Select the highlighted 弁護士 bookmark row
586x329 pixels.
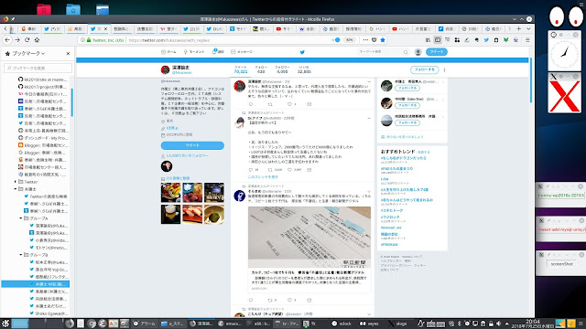36,284
